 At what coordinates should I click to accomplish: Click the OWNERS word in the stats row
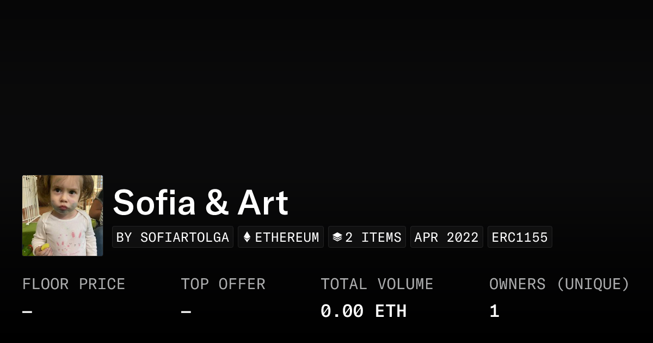tap(517, 284)
